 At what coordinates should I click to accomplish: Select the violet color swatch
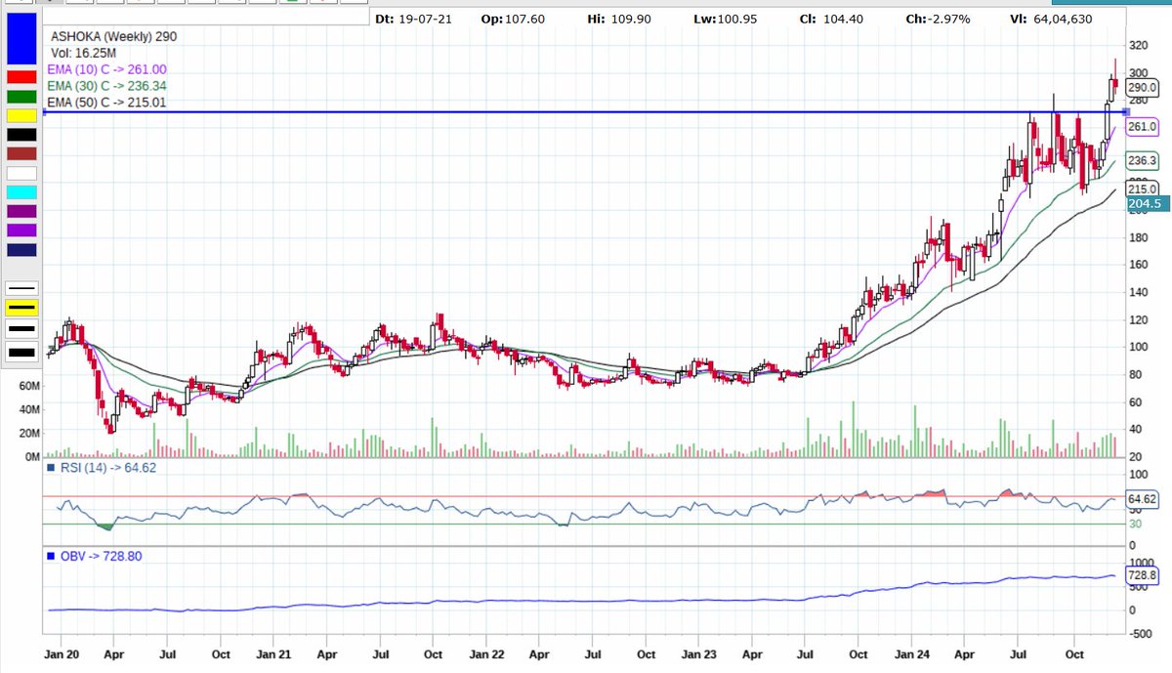pos(21,231)
